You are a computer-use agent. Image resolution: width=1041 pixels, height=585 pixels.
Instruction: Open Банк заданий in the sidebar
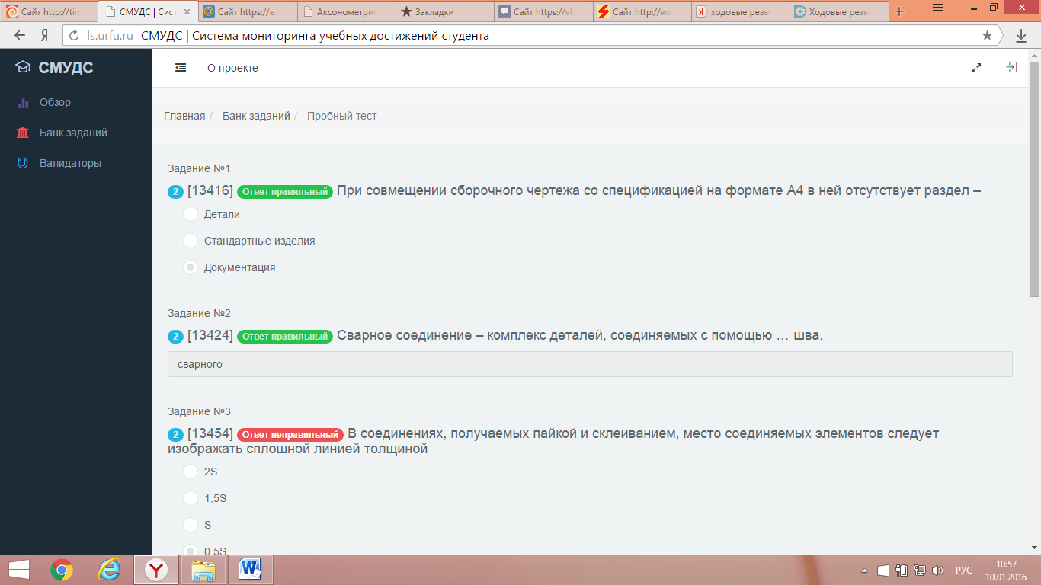[x=73, y=133]
